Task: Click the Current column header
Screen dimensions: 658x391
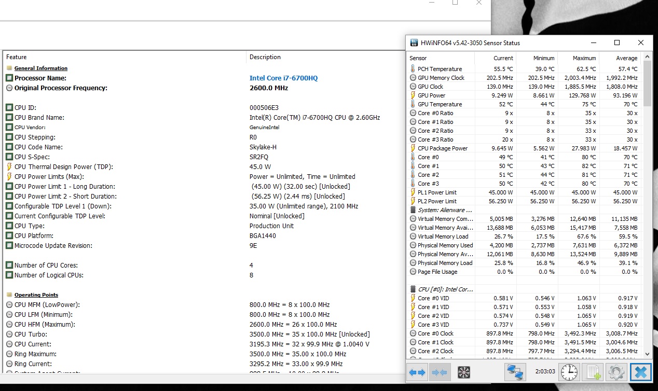Action: 495,58
